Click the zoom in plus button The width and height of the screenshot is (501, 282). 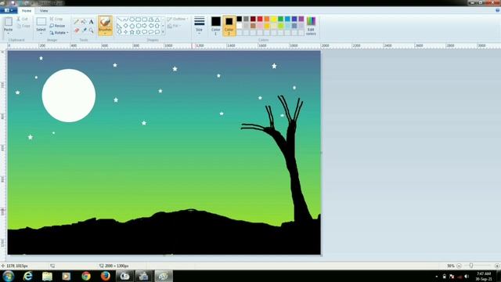tap(497, 266)
